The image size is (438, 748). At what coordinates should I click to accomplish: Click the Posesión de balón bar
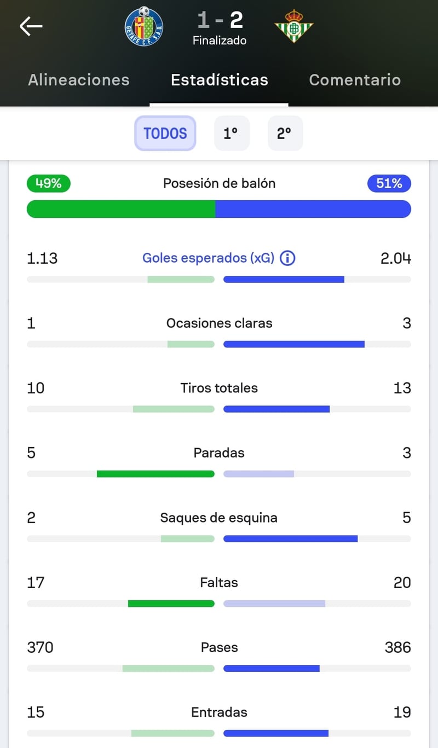pyautogui.click(x=219, y=209)
